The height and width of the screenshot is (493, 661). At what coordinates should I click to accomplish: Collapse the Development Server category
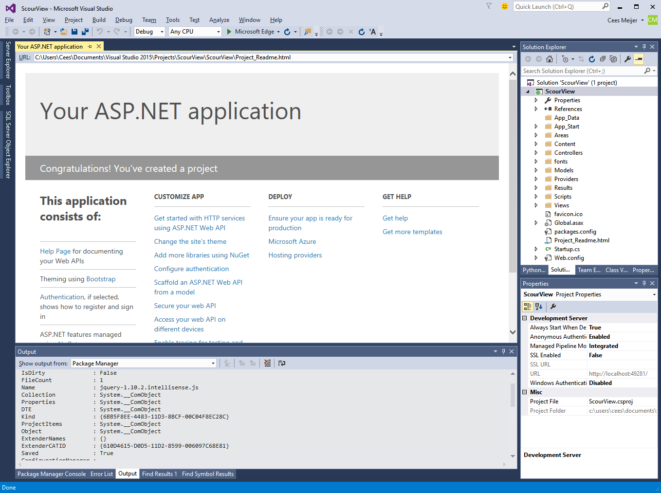(525, 318)
